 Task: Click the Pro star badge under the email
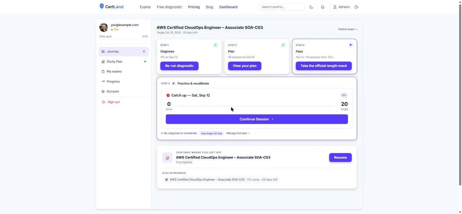point(115,29)
